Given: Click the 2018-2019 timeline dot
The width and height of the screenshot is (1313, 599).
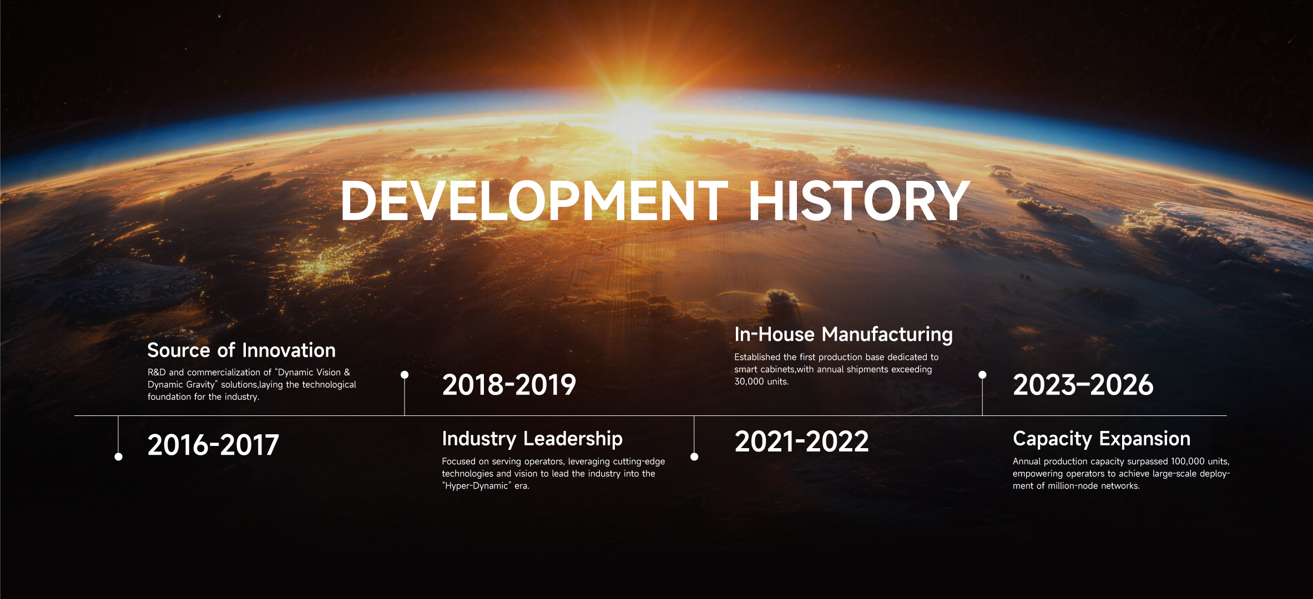Looking at the screenshot, I should pos(405,375).
